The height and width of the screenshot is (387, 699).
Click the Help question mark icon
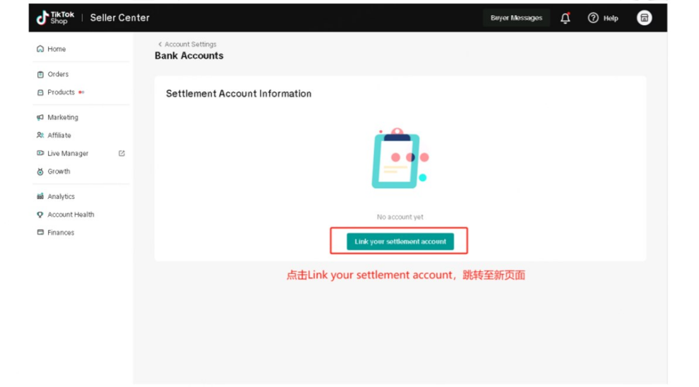point(594,18)
